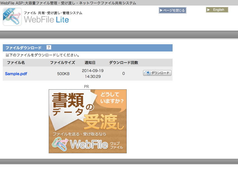Switch language with the English button

(x=217, y=10)
